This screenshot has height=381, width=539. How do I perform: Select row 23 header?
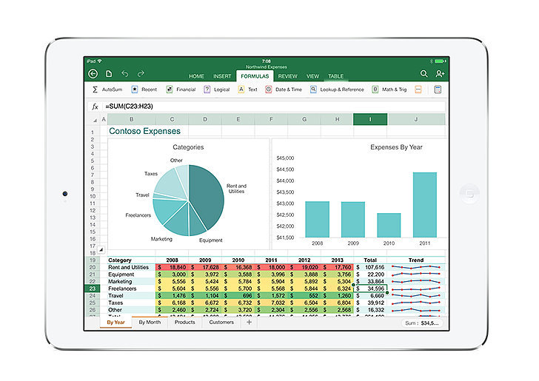coord(92,289)
